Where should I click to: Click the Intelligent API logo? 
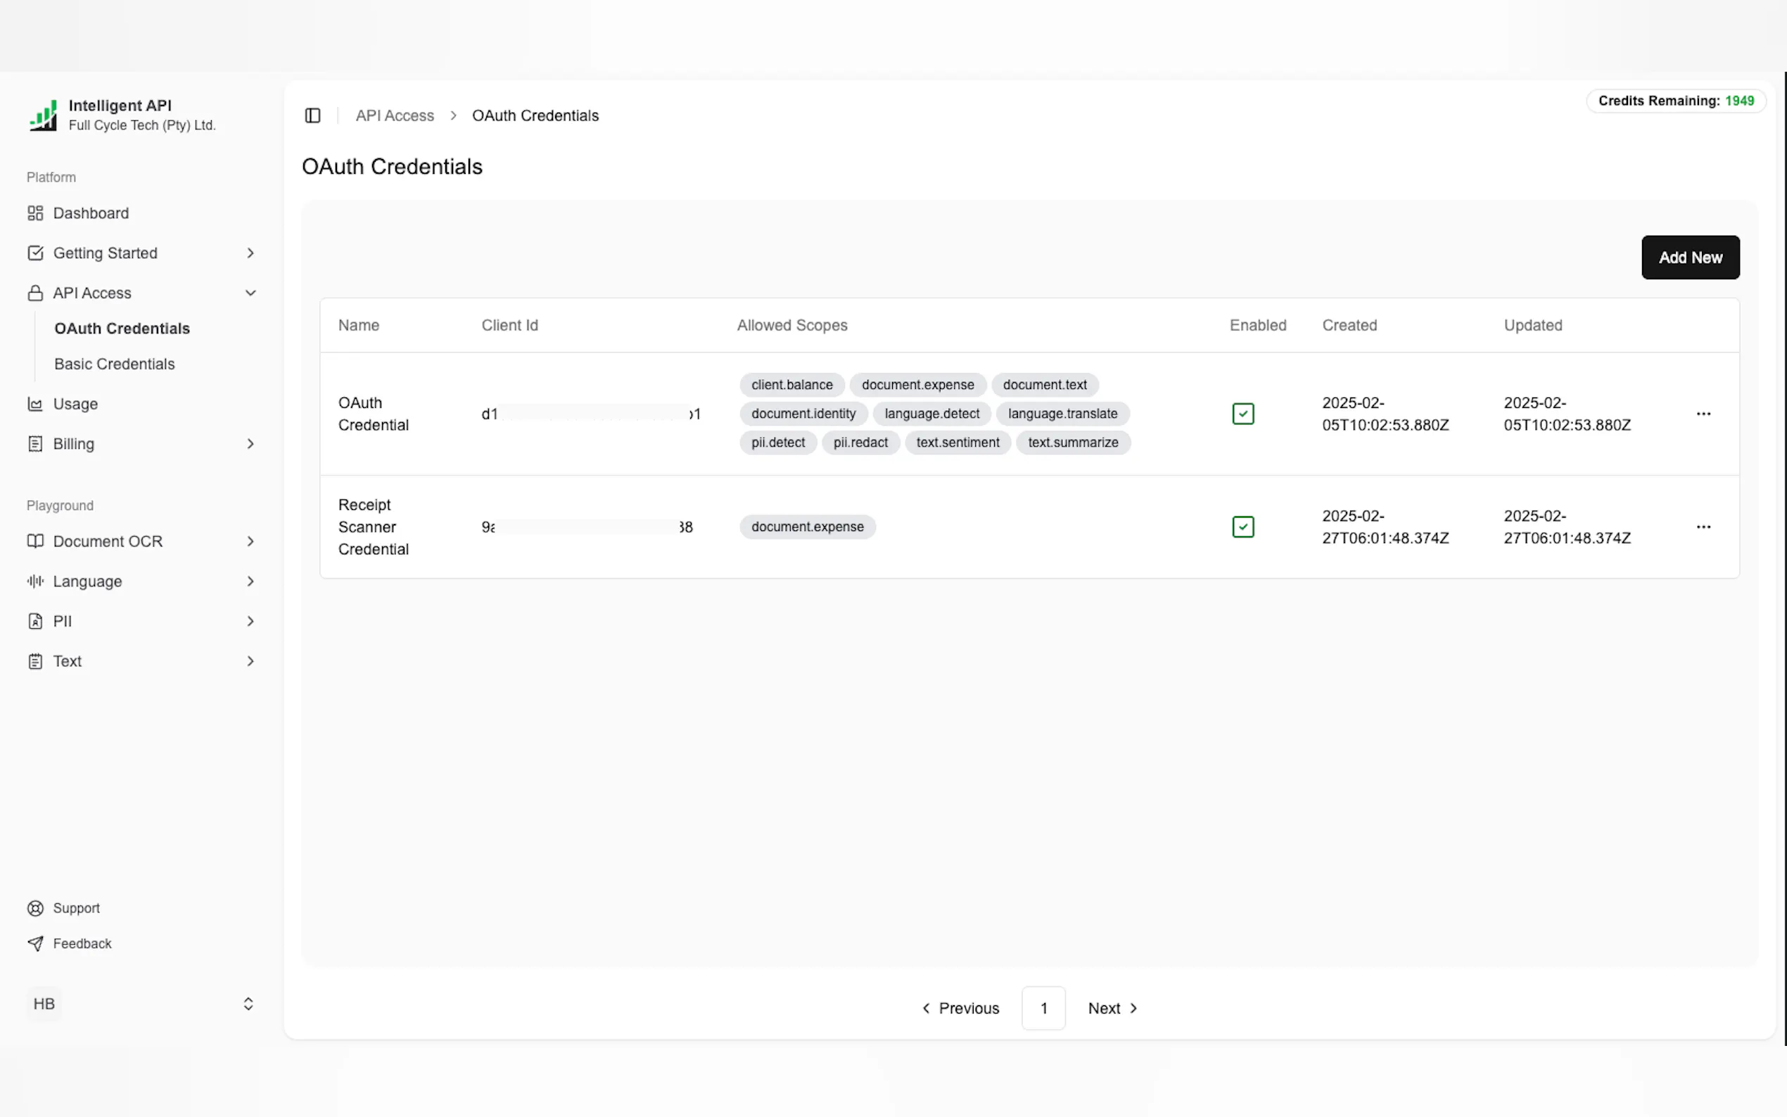click(43, 115)
